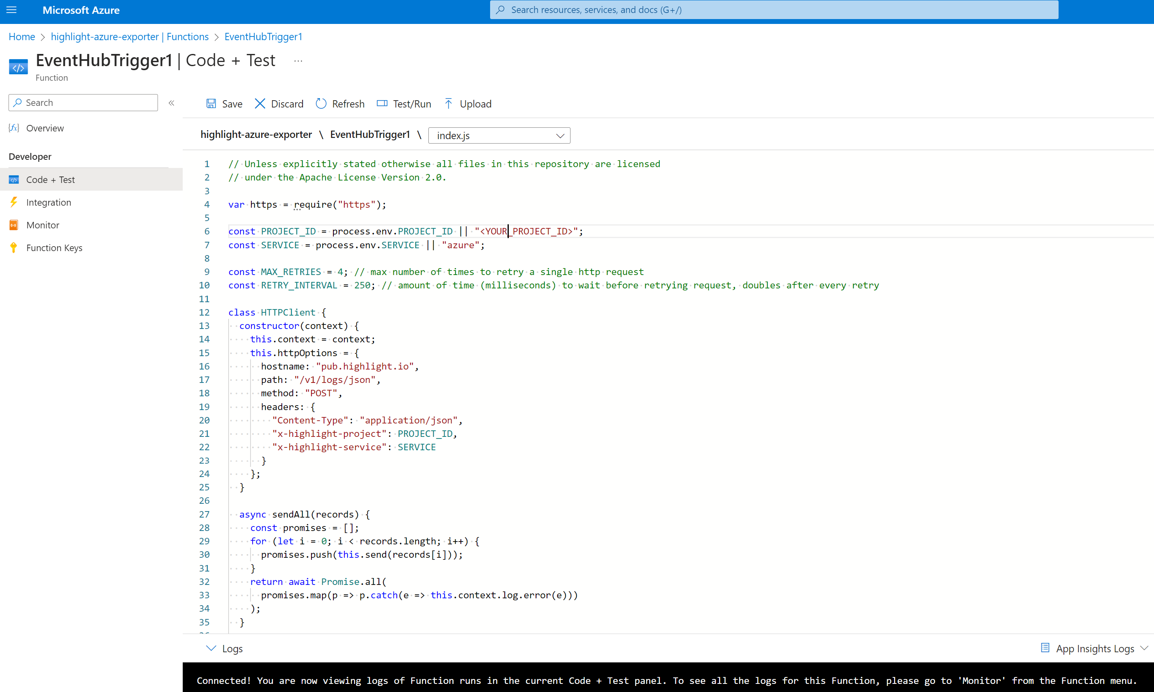This screenshot has width=1154, height=692.
Task: Open App Insights Logs dropdown
Action: click(1094, 648)
